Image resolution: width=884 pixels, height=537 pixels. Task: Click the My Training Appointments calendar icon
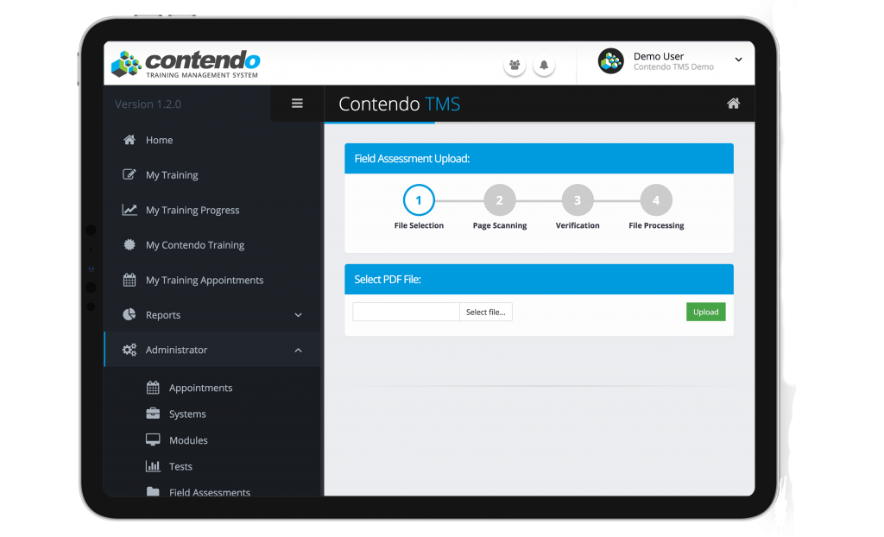click(x=129, y=280)
